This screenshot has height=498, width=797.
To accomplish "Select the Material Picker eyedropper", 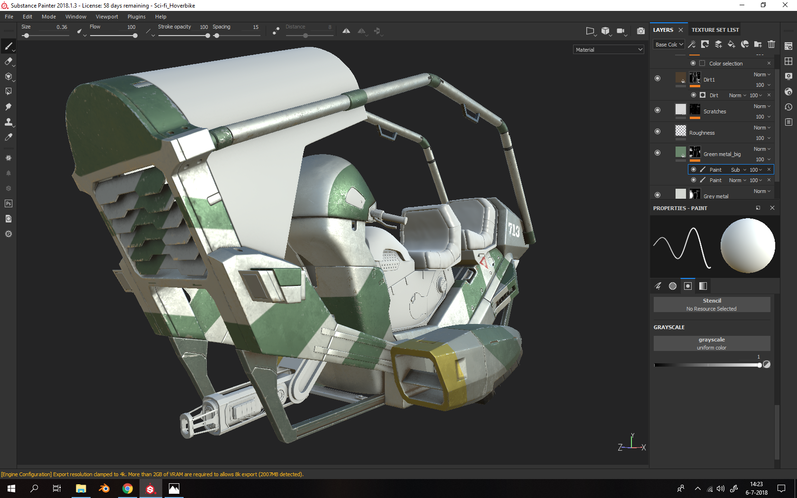I will (x=8, y=137).
